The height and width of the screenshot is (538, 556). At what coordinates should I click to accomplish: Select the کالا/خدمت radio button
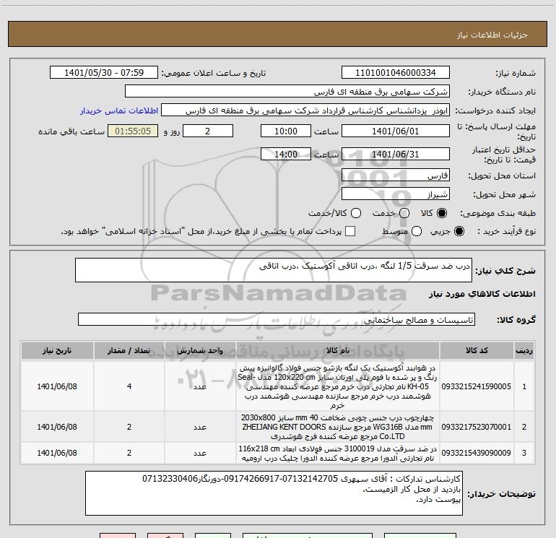(356, 213)
